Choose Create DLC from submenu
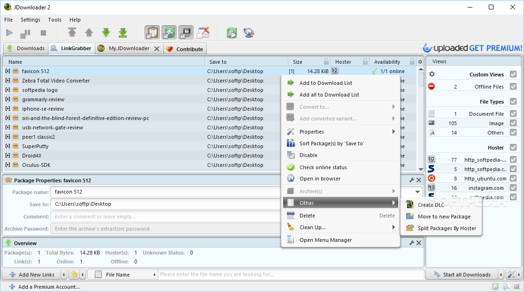524x292 pixels. point(441,204)
